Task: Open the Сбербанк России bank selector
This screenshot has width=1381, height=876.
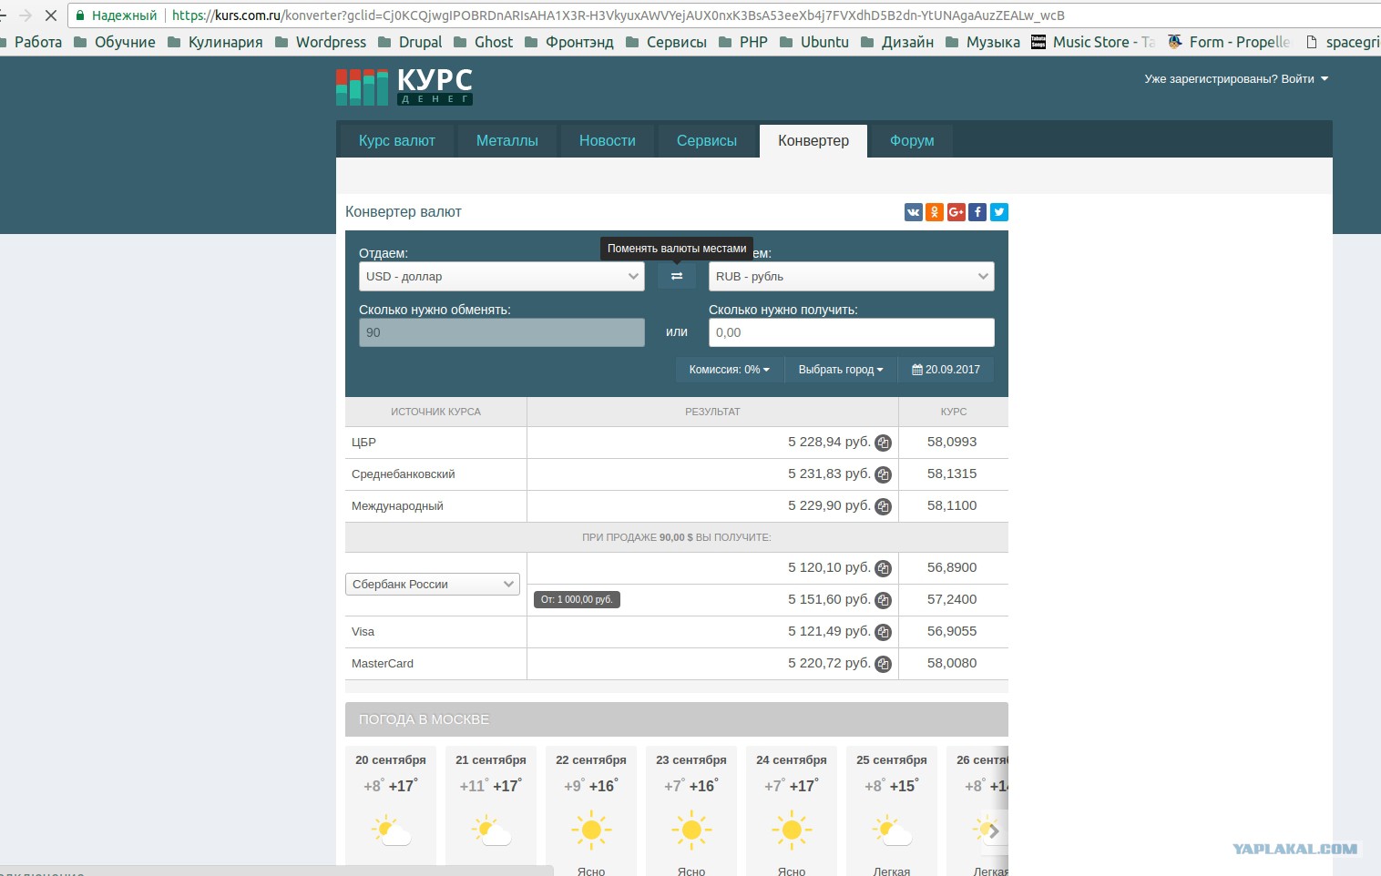Action: tap(433, 585)
